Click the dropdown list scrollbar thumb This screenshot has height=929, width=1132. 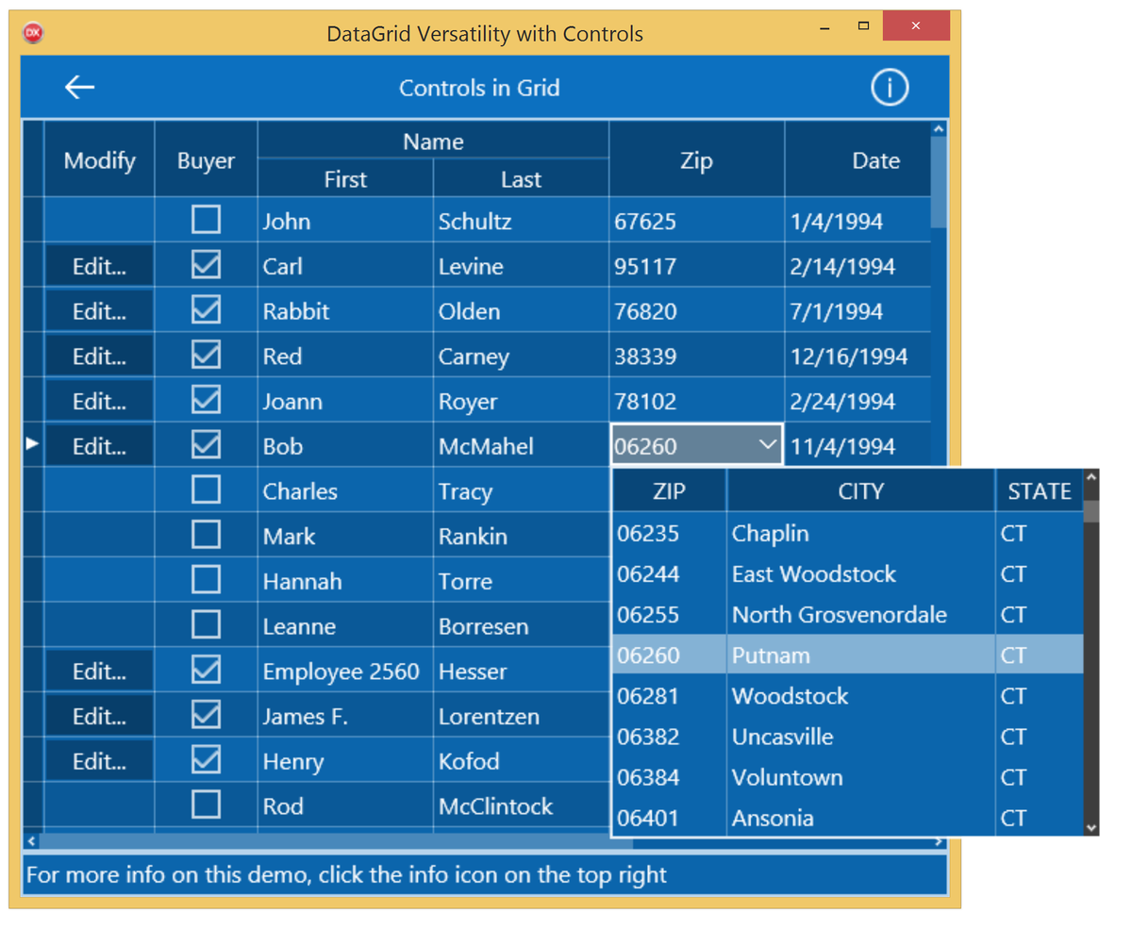click(x=1091, y=510)
